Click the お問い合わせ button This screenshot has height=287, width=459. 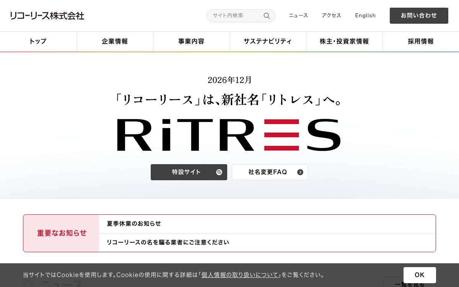[x=419, y=16]
